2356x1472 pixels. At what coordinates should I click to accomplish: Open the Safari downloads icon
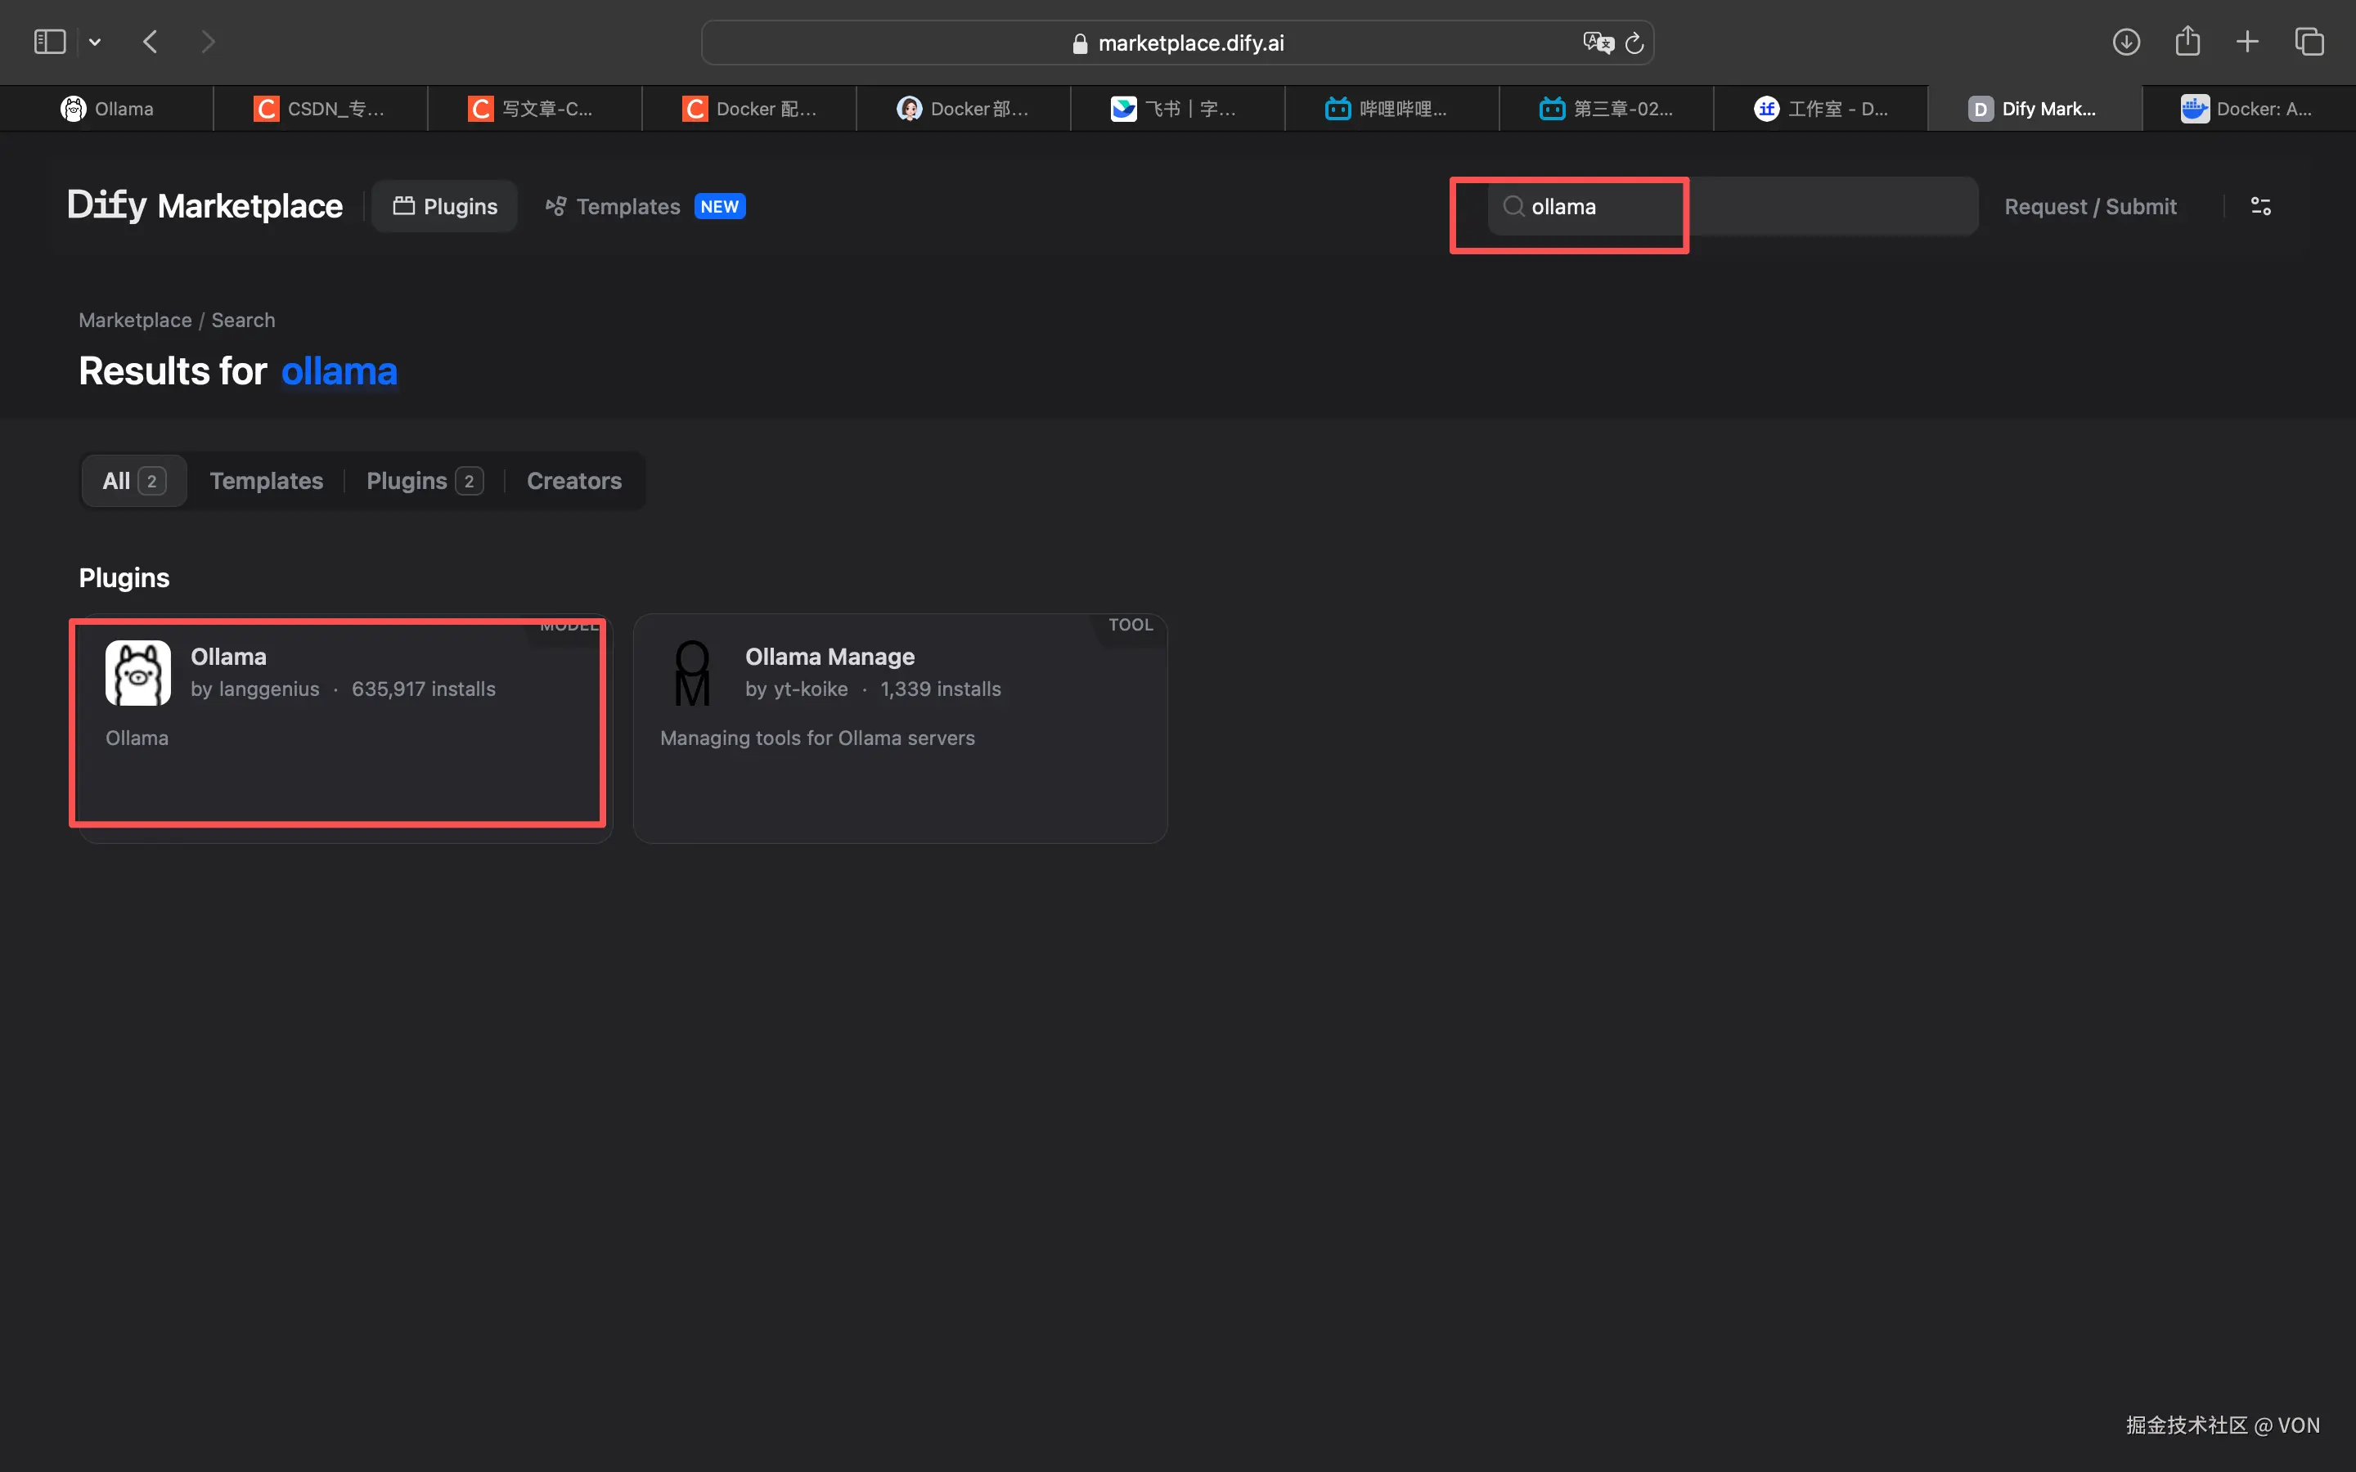(x=2125, y=42)
